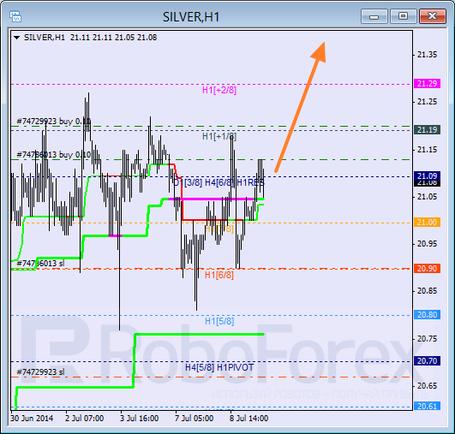Maximize the SILVER,H1 chart window
Image resolution: width=455 pixels, height=434 pixels.
click(x=403, y=16)
